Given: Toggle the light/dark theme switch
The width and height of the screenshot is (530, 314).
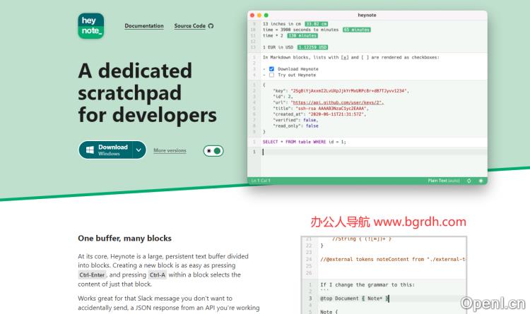Looking at the screenshot, I should click(213, 150).
